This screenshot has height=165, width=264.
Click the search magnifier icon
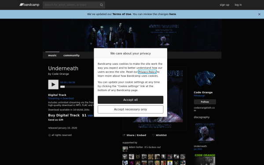tap(101, 5)
